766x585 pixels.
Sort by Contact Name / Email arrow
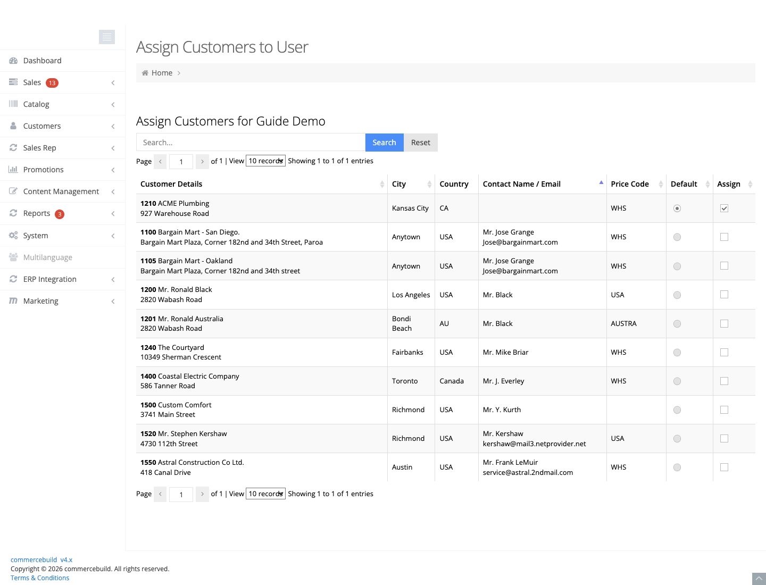tap(601, 183)
